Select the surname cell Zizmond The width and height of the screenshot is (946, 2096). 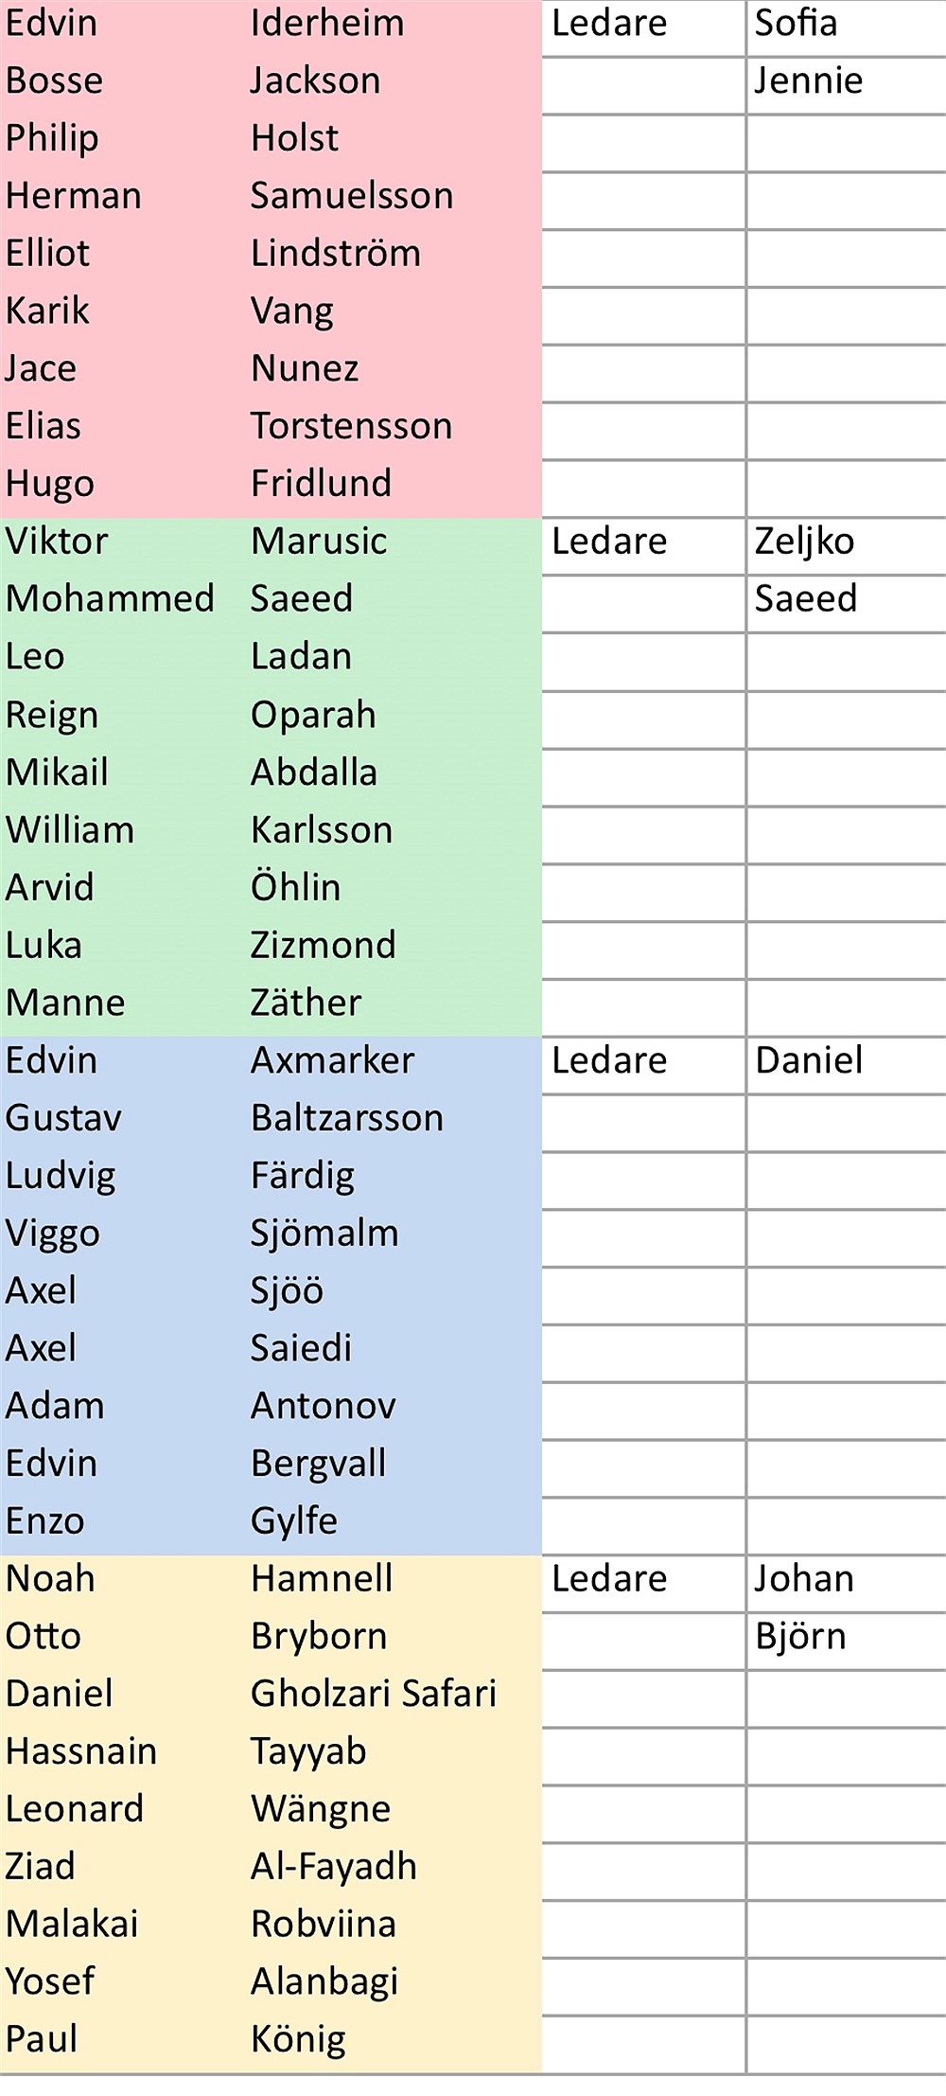[x=323, y=945]
